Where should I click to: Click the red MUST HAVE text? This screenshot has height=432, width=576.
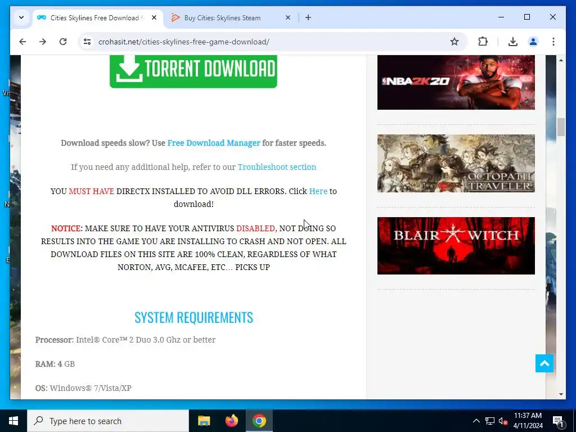point(92,191)
